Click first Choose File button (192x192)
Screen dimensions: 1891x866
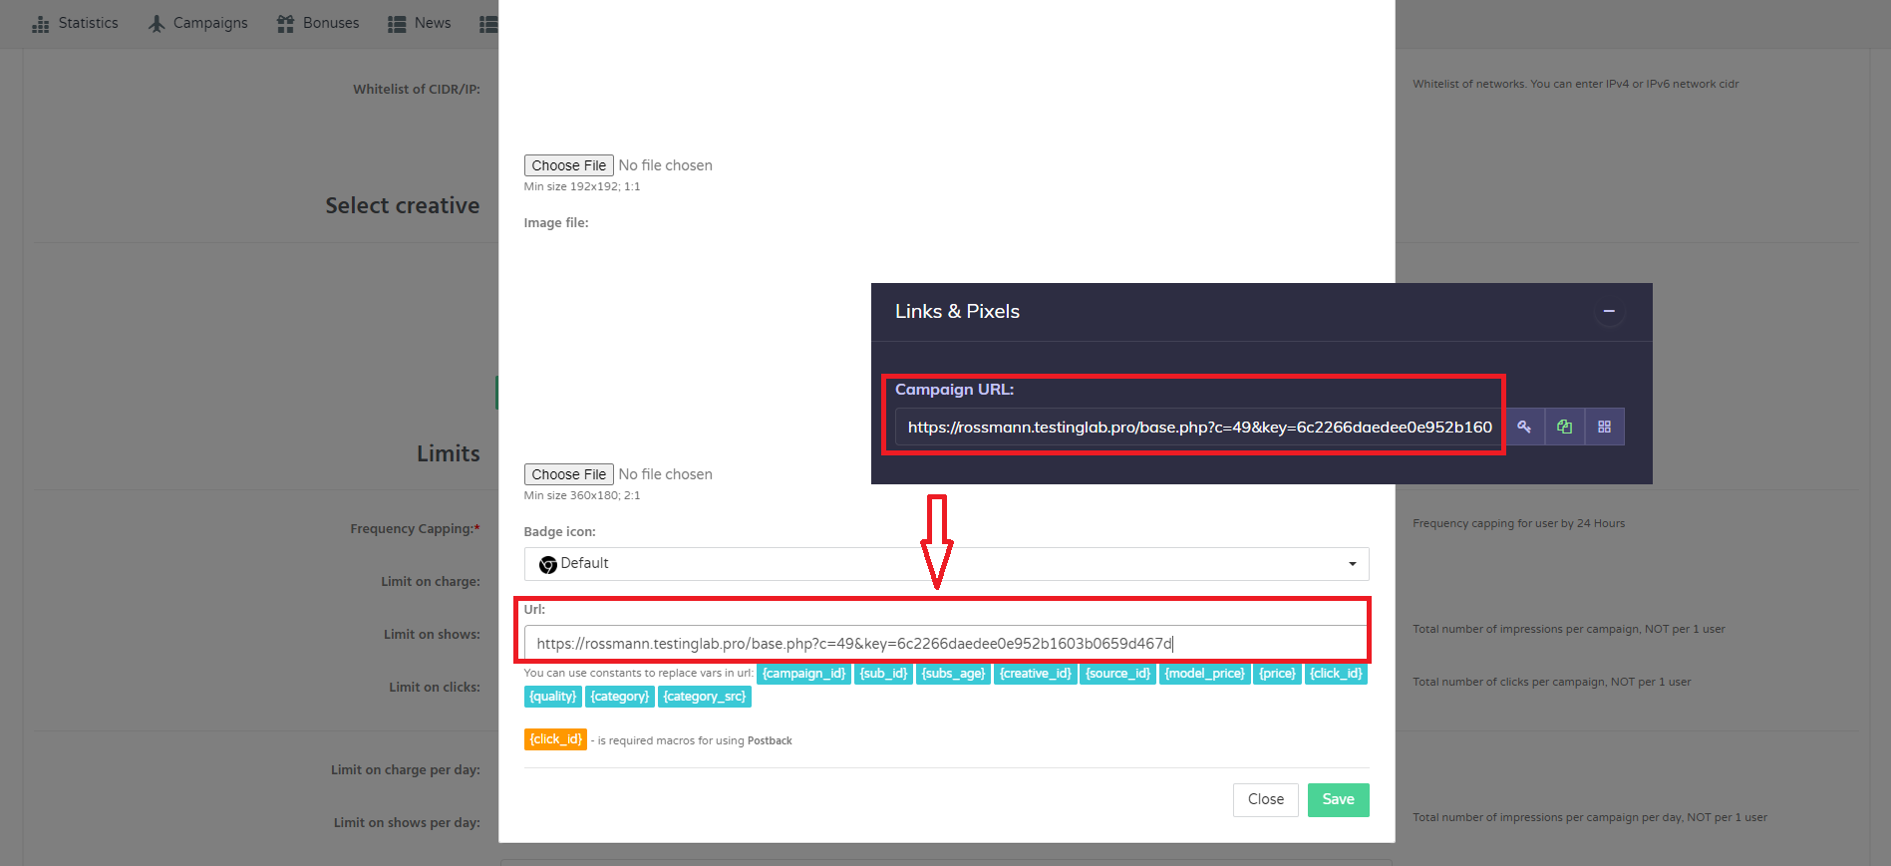(568, 165)
